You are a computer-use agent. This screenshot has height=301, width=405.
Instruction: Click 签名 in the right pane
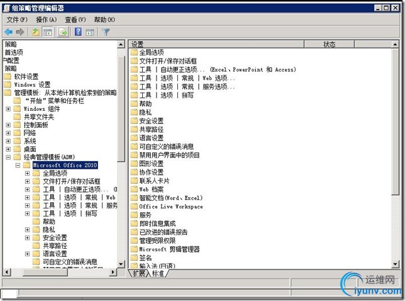coord(145,258)
